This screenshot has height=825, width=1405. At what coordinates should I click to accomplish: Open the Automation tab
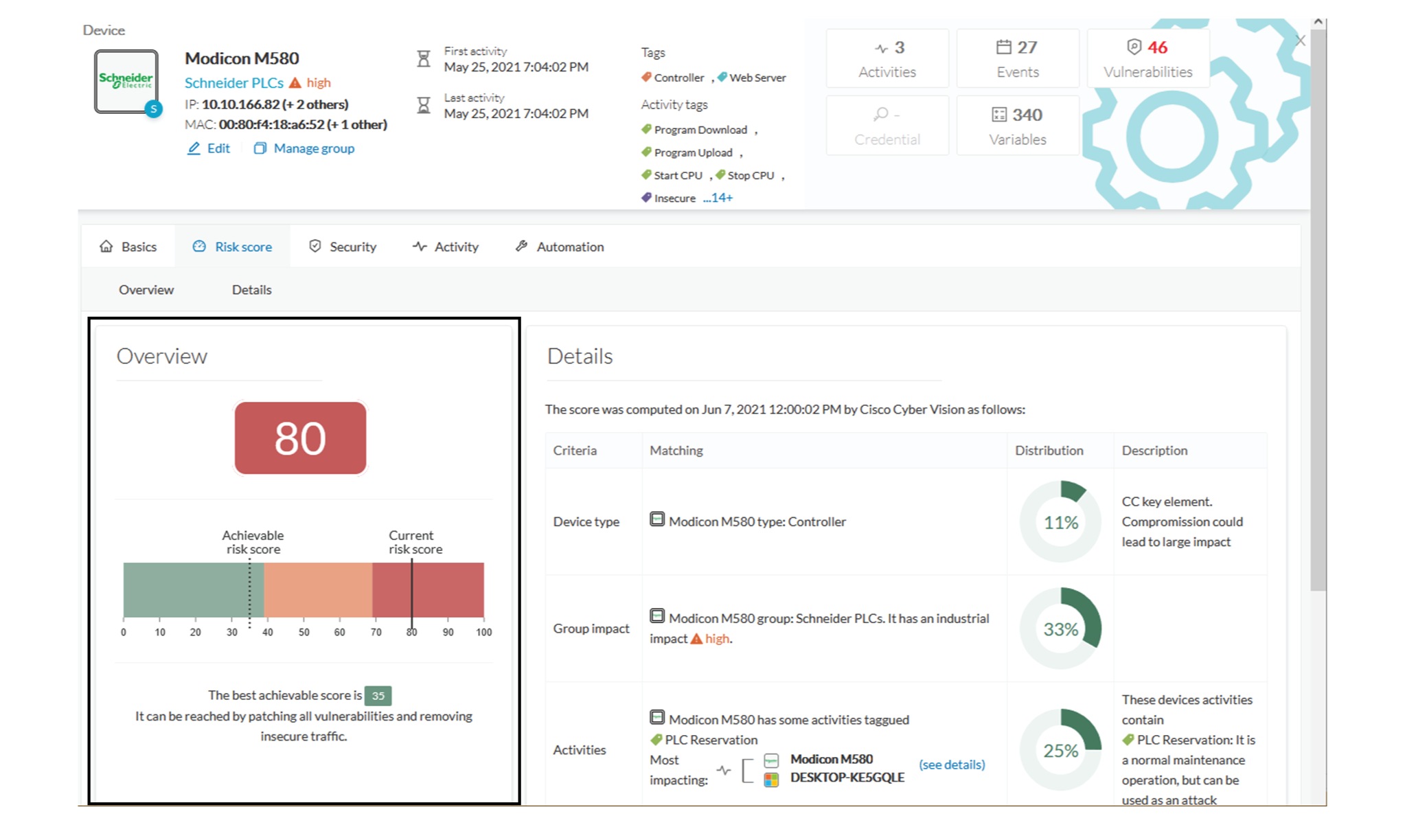coord(560,247)
